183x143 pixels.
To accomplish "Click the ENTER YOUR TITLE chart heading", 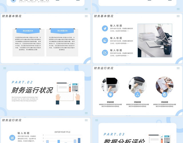I will click(62, 132).
